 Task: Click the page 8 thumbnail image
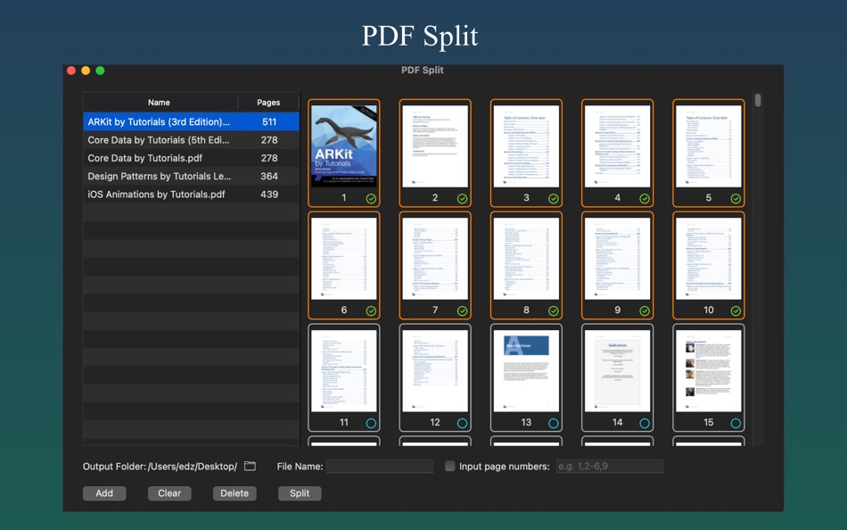[526, 259]
